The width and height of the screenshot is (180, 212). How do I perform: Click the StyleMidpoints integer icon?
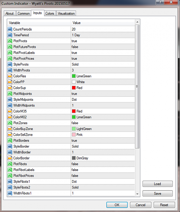click(10, 99)
